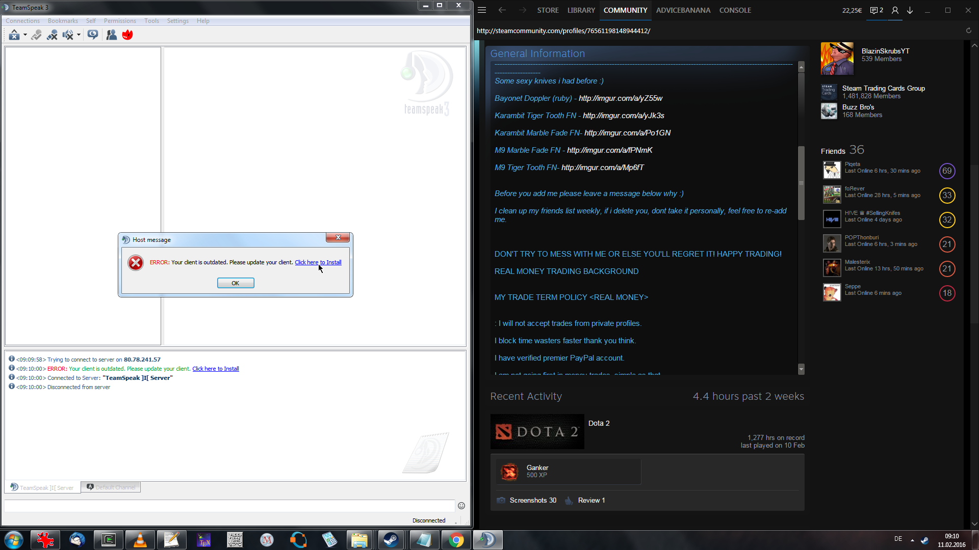Open the TeamSpeak contacts manager icon
Image resolution: width=979 pixels, height=550 pixels.
point(111,35)
